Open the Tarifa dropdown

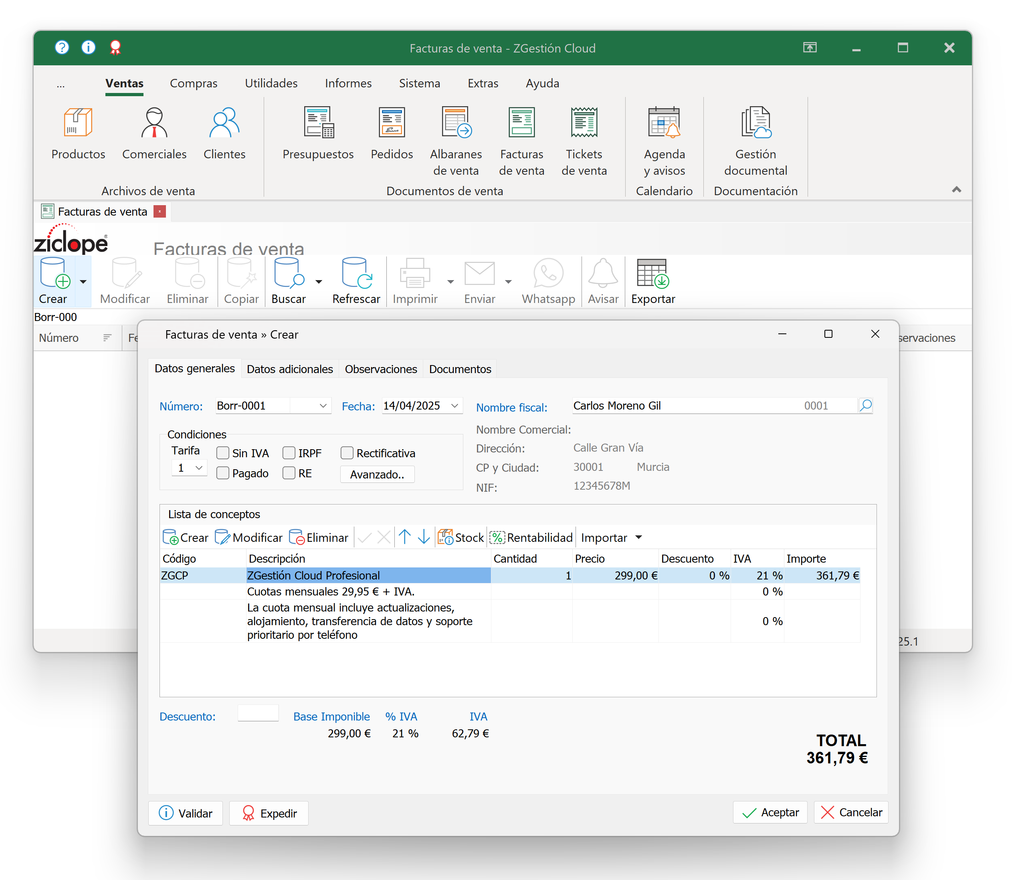coord(198,468)
